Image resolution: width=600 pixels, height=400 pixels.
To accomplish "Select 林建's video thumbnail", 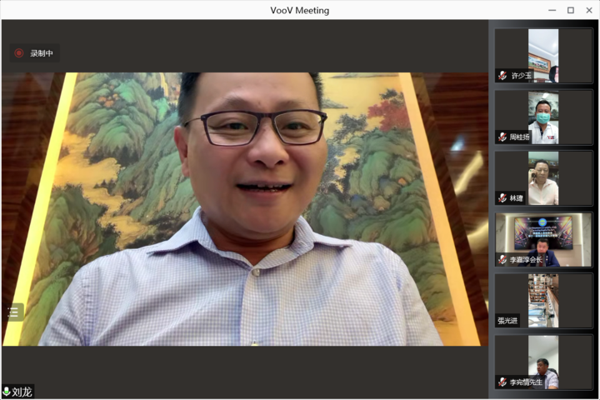I will [x=543, y=176].
